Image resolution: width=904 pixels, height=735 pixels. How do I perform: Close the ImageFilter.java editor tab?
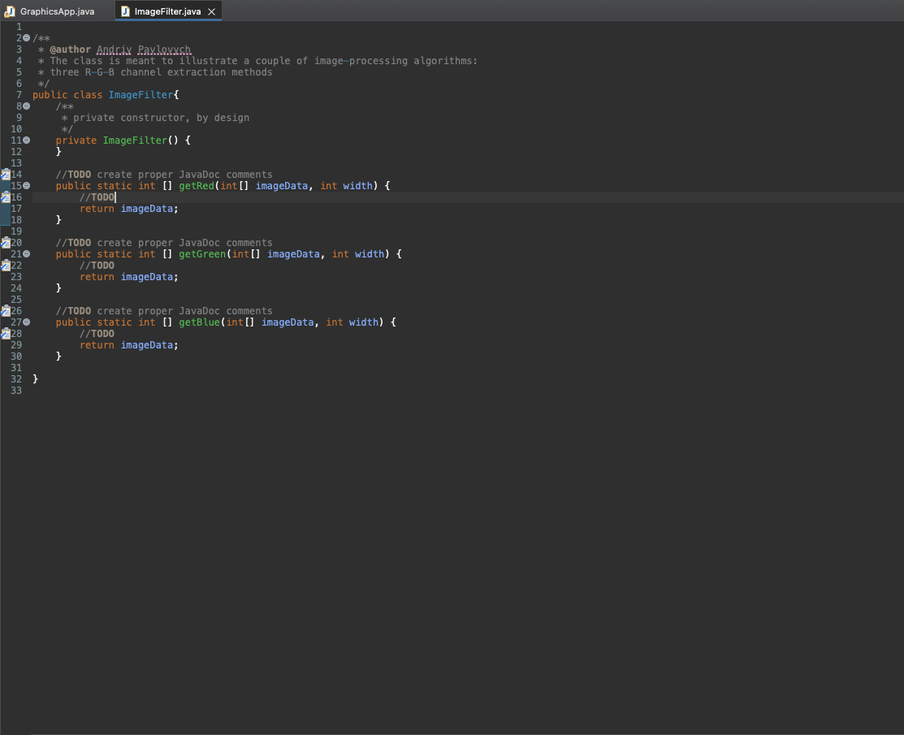point(211,11)
